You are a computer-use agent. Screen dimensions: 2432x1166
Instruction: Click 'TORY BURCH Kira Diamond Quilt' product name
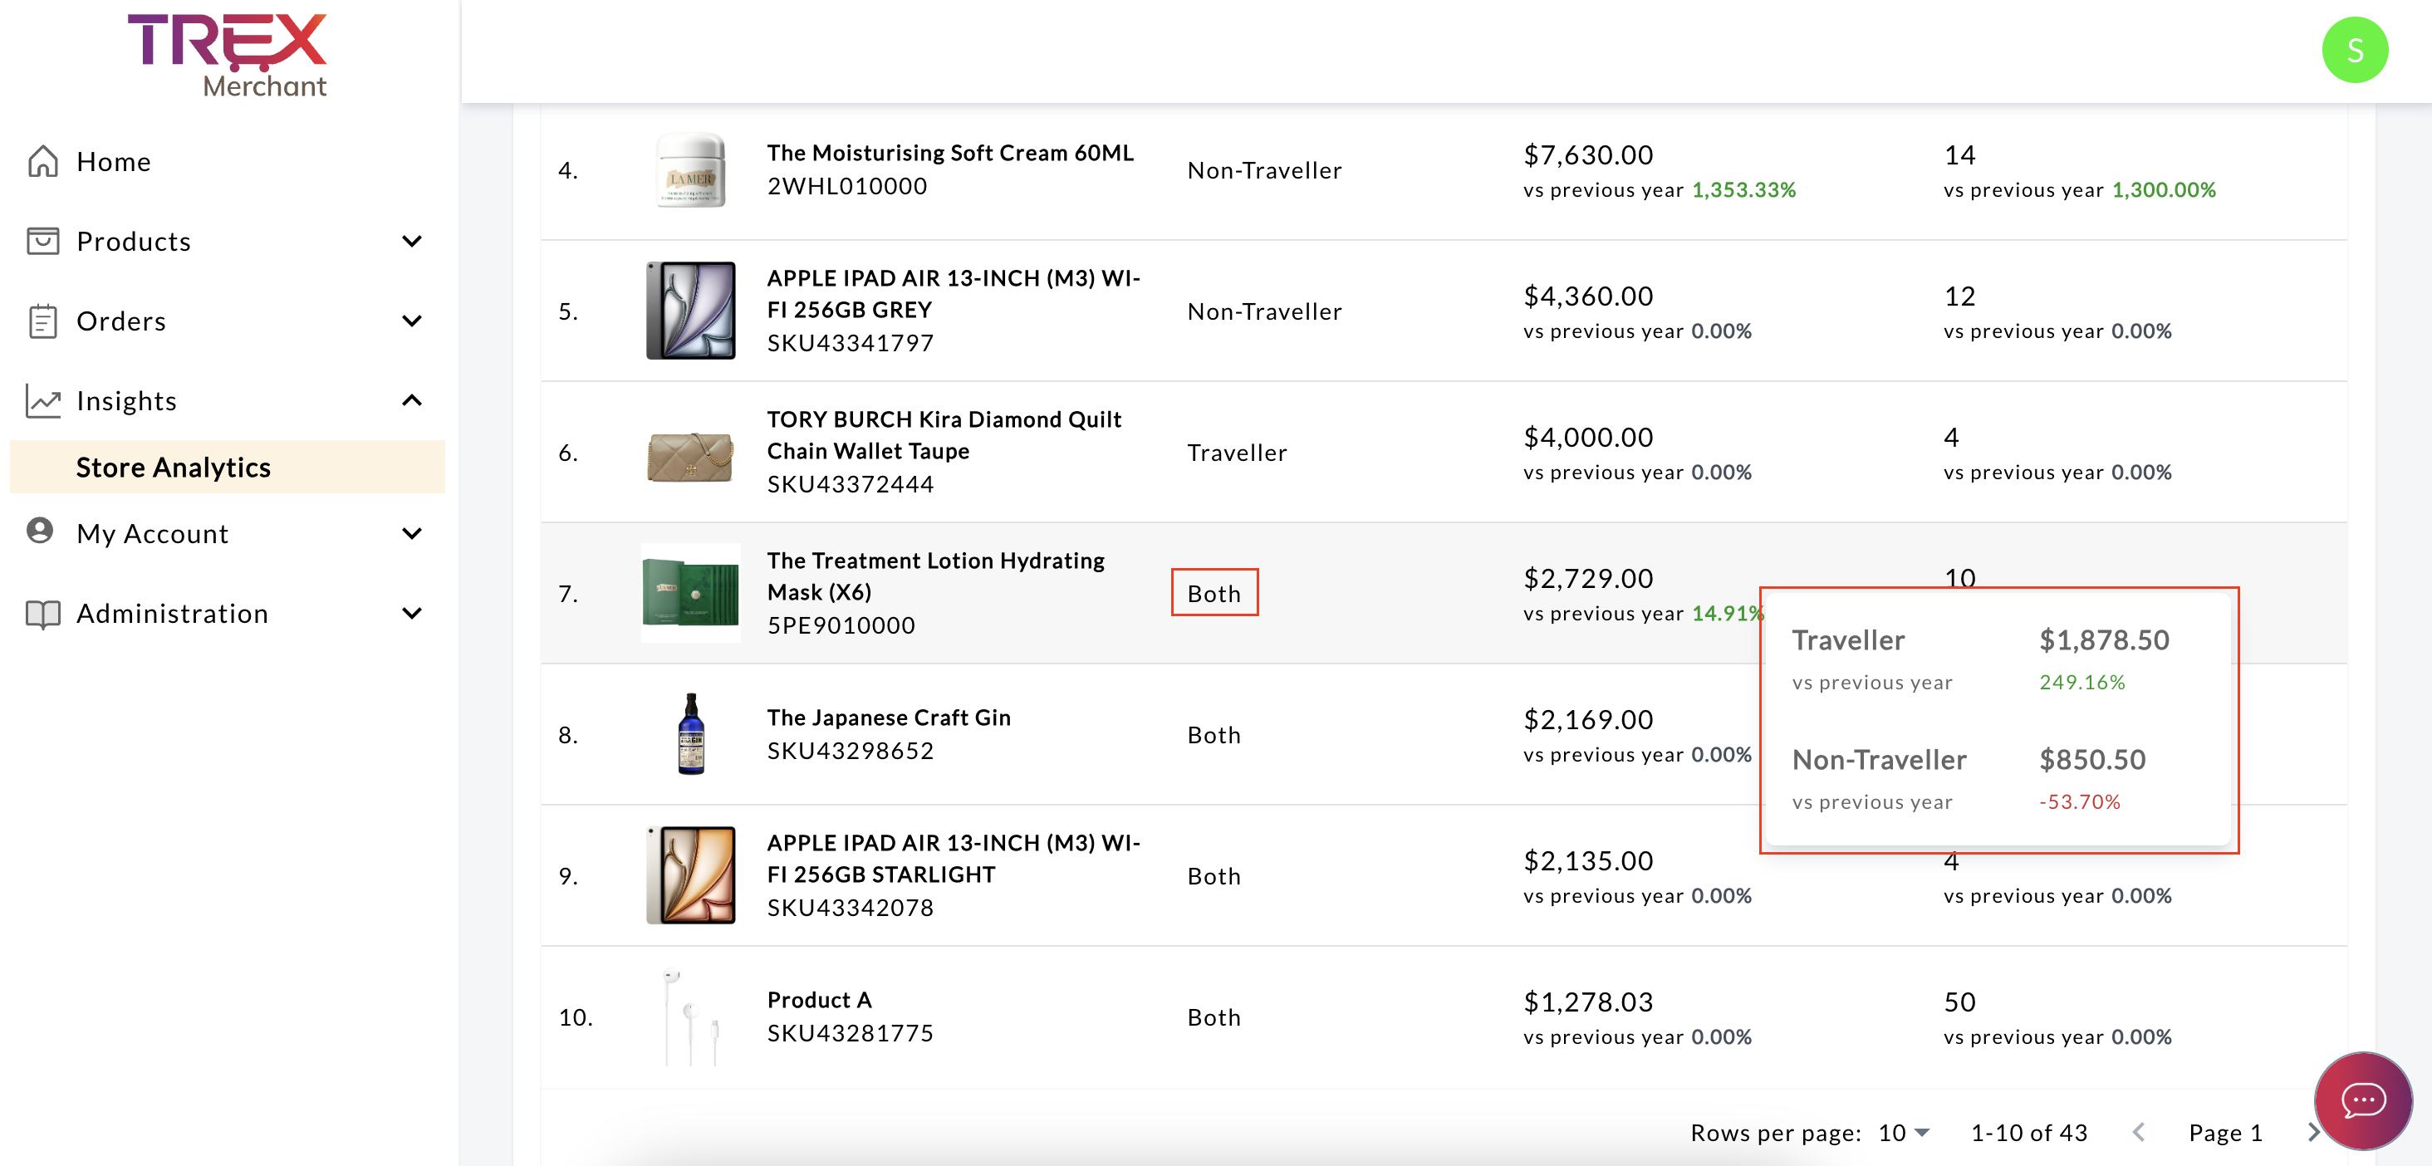[x=944, y=435]
